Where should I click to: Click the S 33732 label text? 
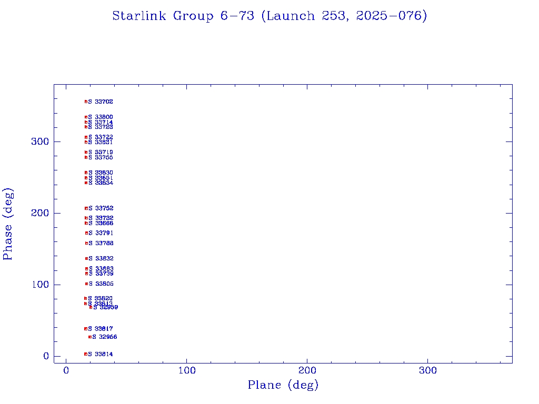coord(101,218)
